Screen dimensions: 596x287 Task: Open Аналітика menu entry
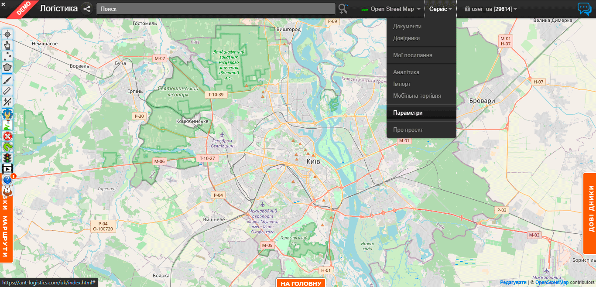click(x=406, y=72)
